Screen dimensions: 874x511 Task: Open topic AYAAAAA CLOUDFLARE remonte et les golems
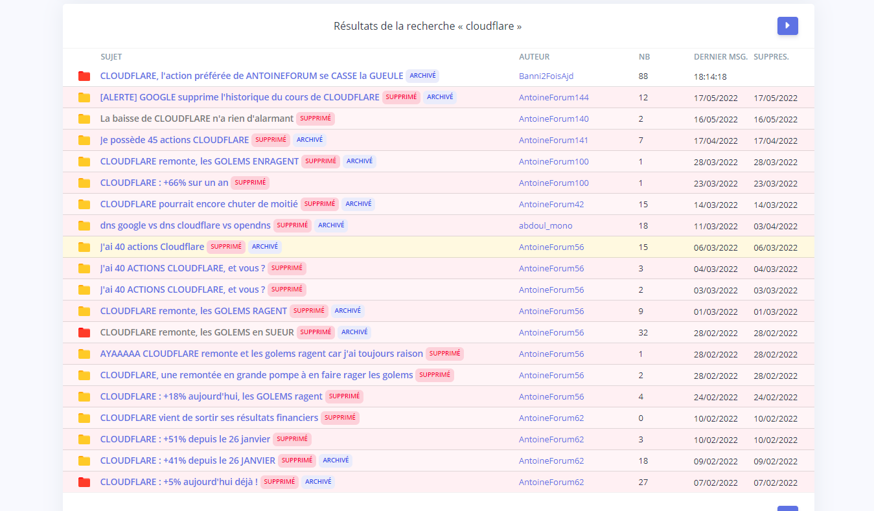262,354
